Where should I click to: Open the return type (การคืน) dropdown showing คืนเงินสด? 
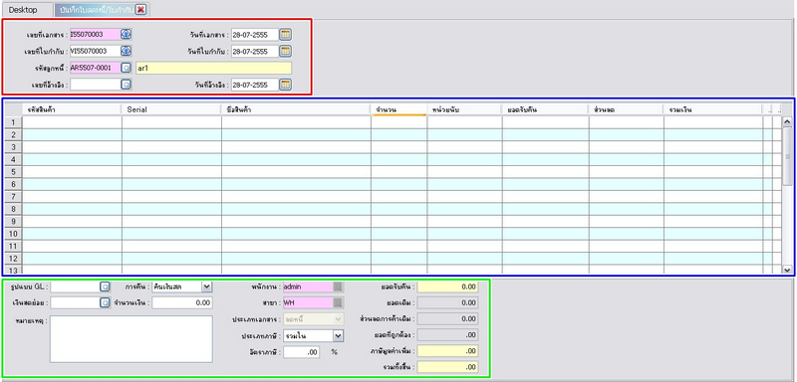(206, 286)
